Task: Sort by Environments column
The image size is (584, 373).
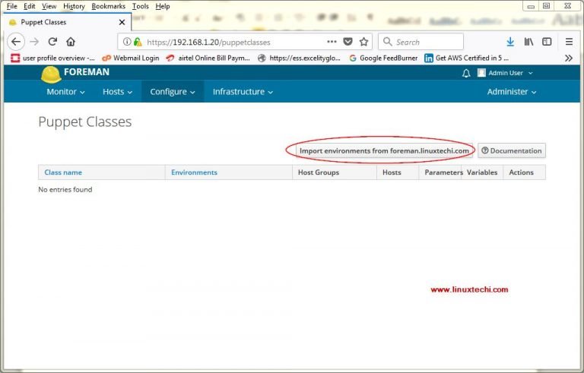Action: 194,172
